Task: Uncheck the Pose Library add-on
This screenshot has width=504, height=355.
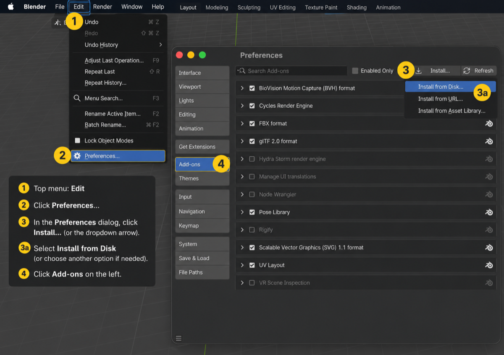Action: coord(252,212)
